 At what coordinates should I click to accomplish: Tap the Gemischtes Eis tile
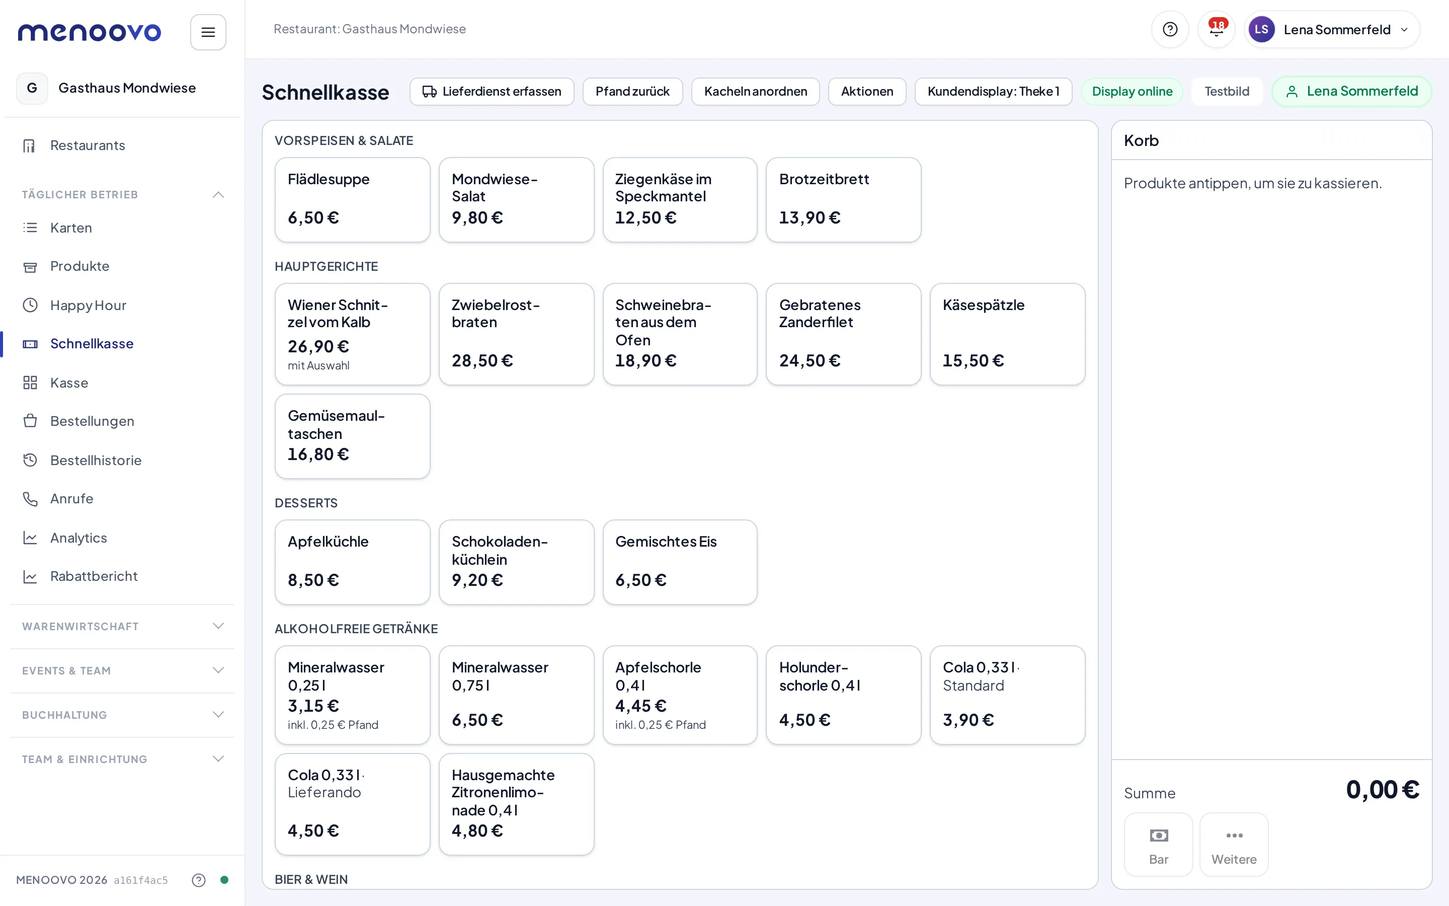click(x=680, y=562)
